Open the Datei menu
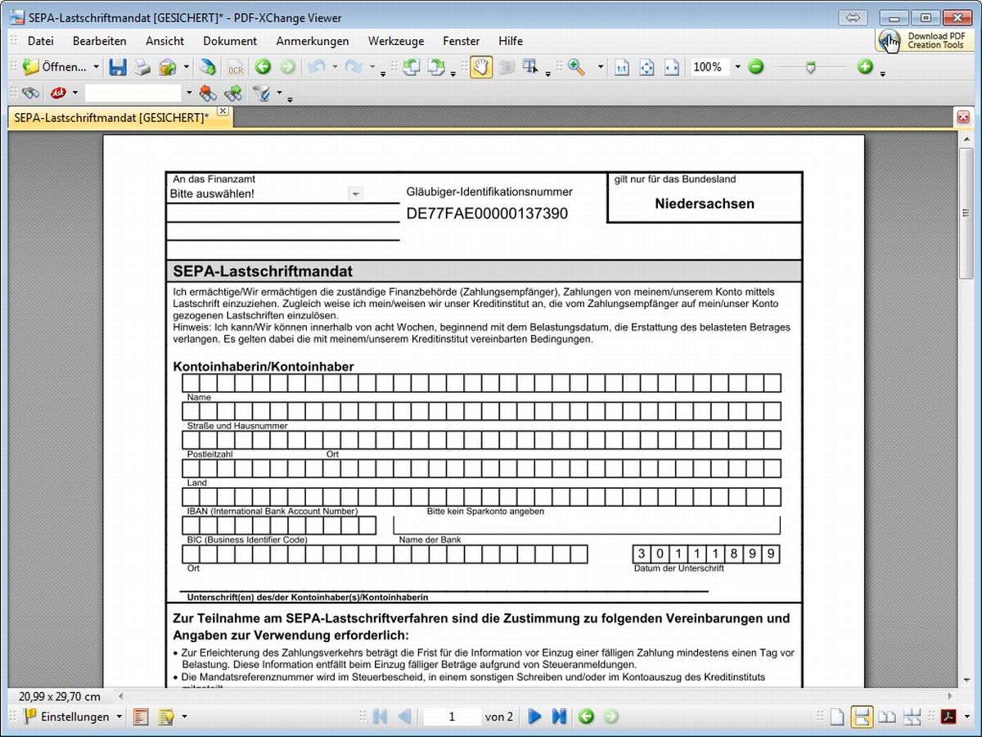 point(41,41)
